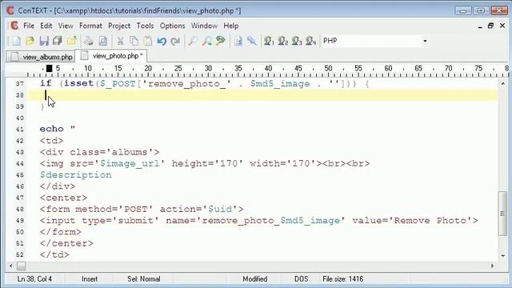Viewport: 512px width, 288px height.
Task: Toggle word wrap document icon
Action: click(x=238, y=41)
